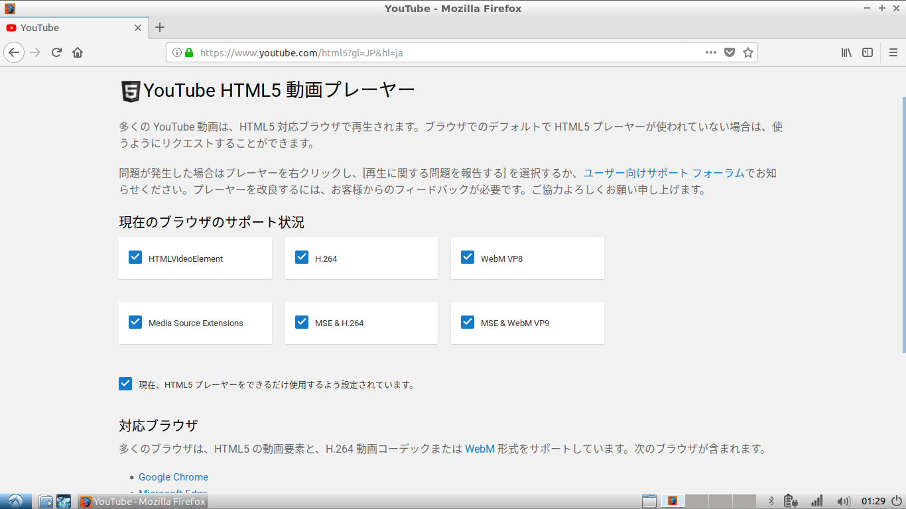
Task: Select the YouTube browser tab
Action: (66, 28)
